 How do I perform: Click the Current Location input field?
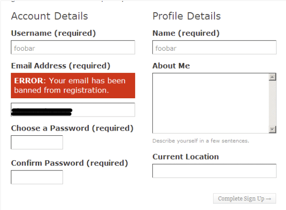pos(214,171)
